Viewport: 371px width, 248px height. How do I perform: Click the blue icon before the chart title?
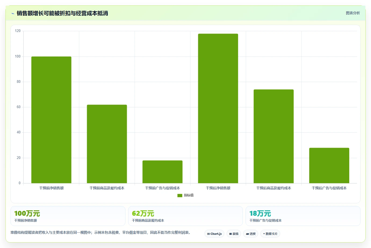click(x=13, y=13)
